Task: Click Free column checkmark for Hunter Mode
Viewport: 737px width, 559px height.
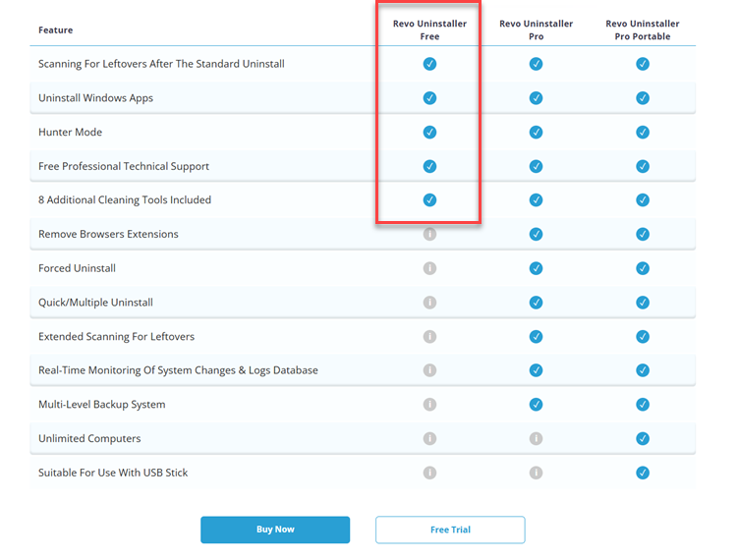Action: tap(429, 132)
